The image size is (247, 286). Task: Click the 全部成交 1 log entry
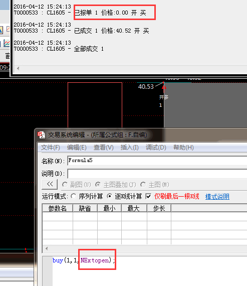[89, 49]
